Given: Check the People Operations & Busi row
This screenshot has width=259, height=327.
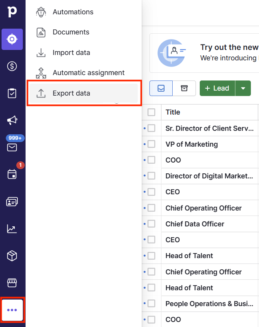Looking at the screenshot, I should 151,303.
